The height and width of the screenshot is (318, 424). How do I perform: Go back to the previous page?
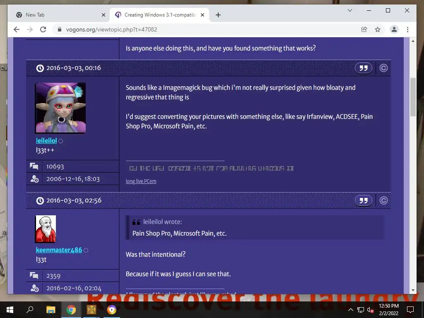click(17, 29)
